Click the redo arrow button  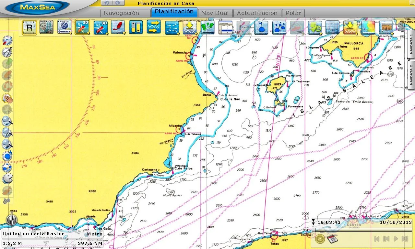(x=119, y=3)
